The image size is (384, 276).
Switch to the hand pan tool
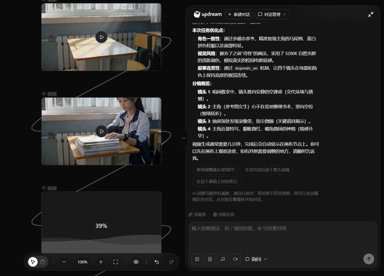coord(43,262)
